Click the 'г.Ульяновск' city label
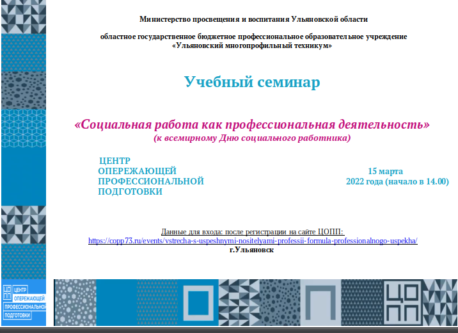This screenshot has height=333, width=458. pyautogui.click(x=251, y=250)
